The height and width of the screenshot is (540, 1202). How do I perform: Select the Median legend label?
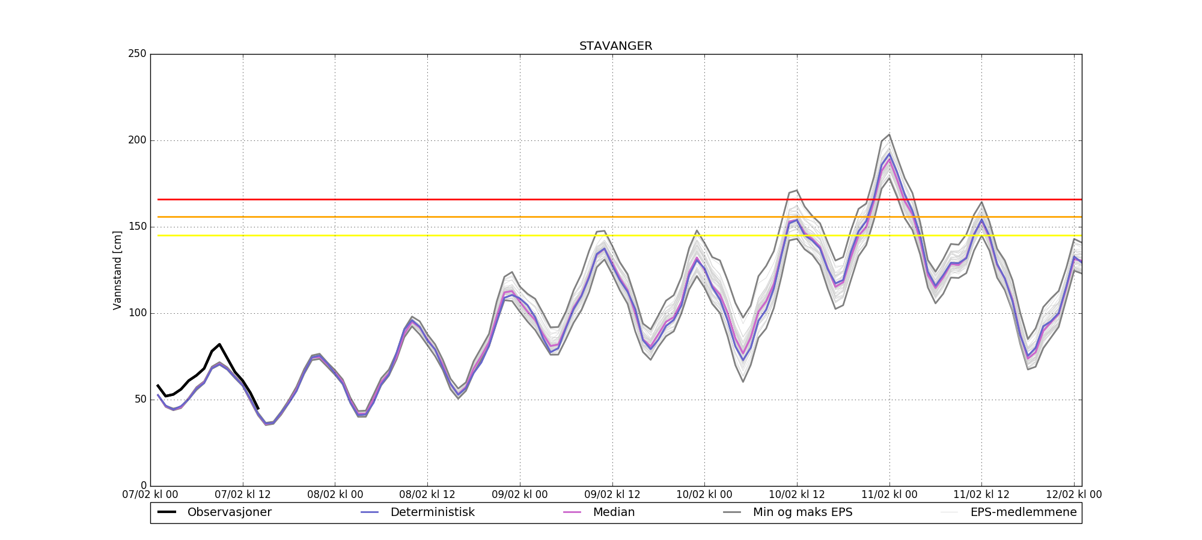pos(614,512)
